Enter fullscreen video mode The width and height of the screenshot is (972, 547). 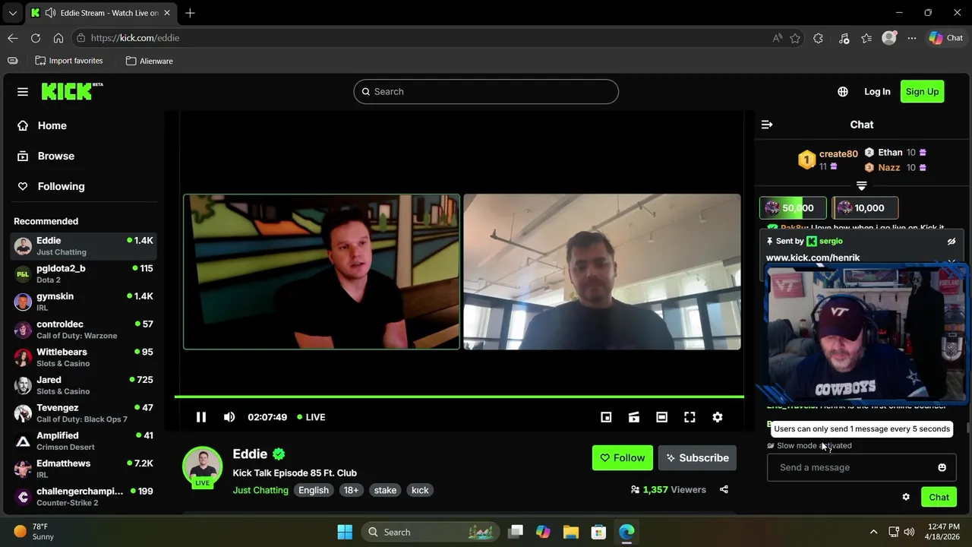coord(690,417)
